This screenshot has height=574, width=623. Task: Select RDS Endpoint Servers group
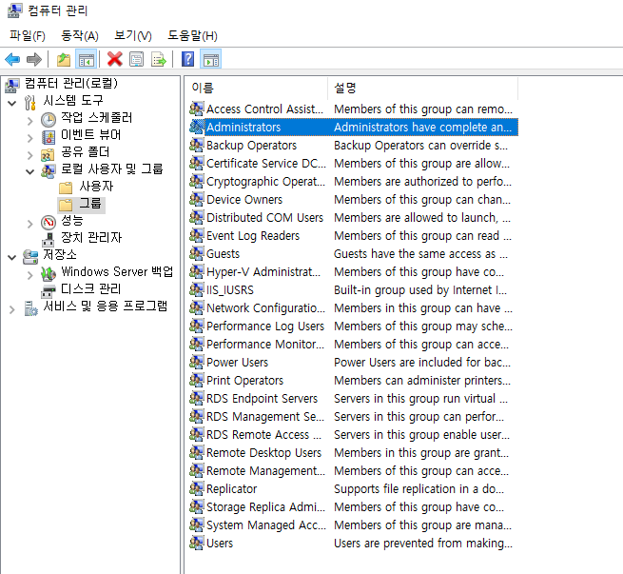tap(263, 398)
